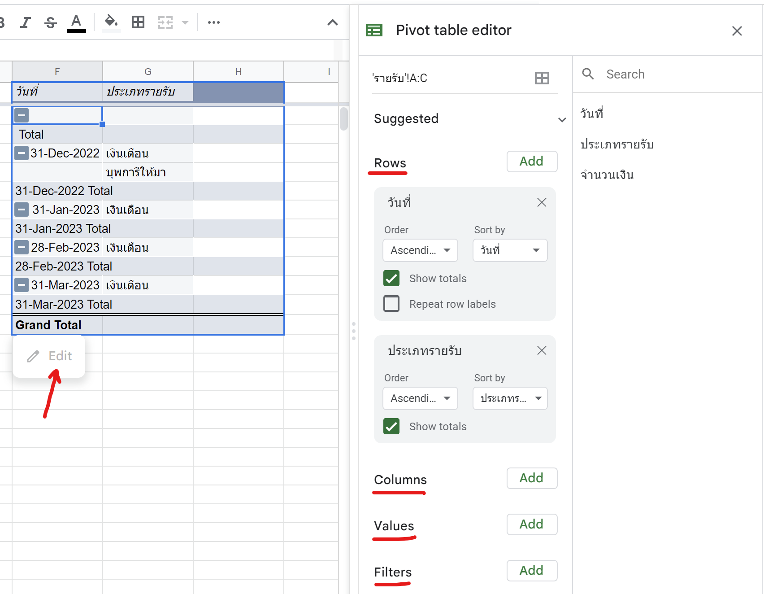Open the text color picker
The height and width of the screenshot is (594, 764).
(x=76, y=22)
